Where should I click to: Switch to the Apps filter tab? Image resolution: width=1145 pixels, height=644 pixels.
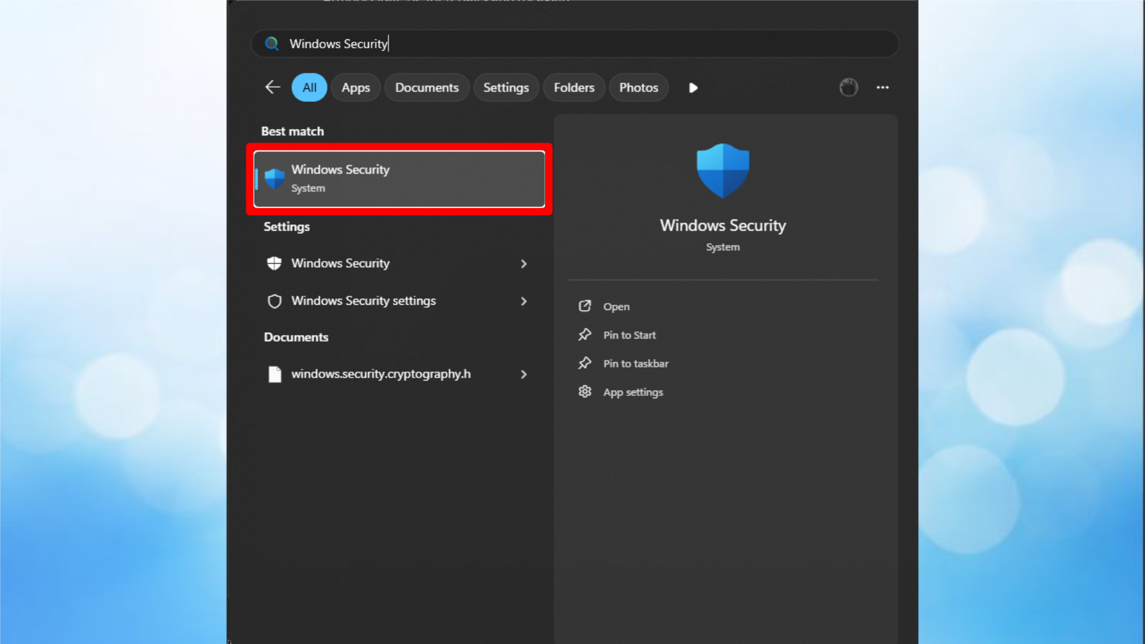coord(355,87)
